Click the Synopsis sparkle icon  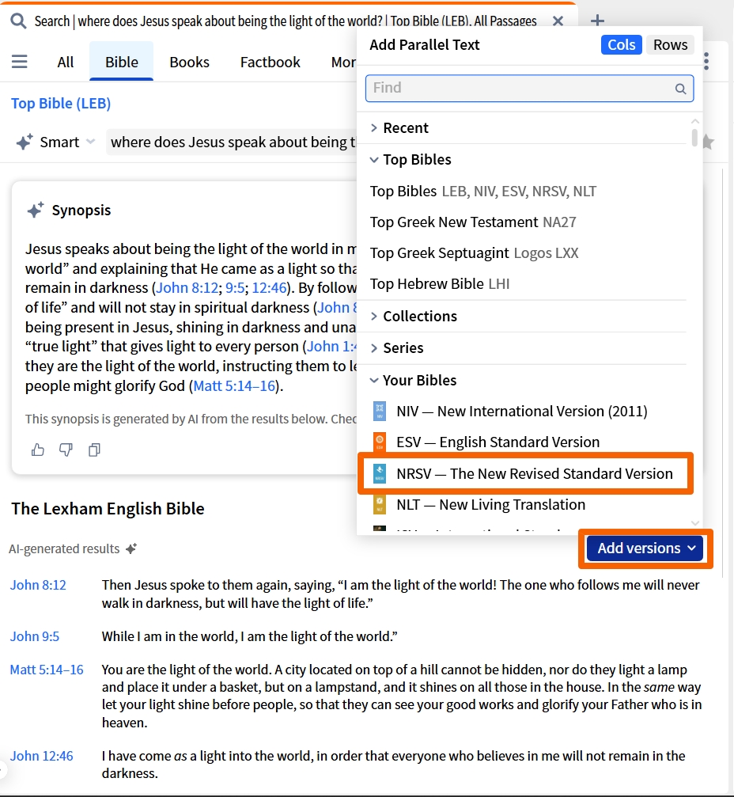point(36,210)
